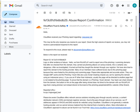
Task: Mark the email as unread
Action: [x=64, y=13]
